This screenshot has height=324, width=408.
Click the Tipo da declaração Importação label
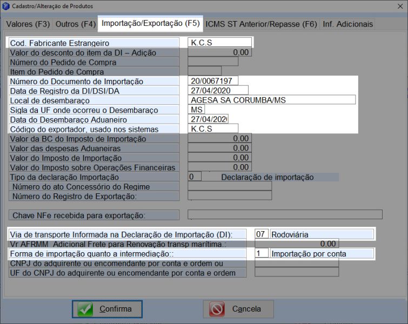[x=64, y=177]
